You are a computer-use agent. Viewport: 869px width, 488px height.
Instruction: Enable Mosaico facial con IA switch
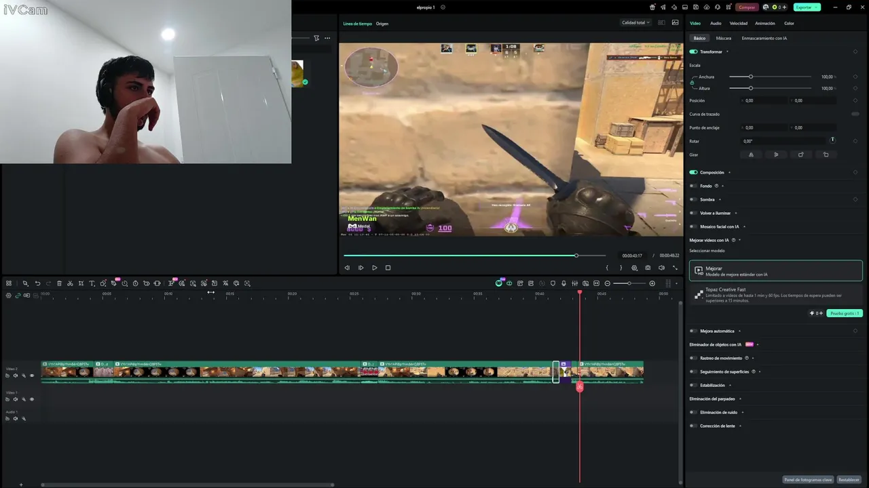click(693, 226)
